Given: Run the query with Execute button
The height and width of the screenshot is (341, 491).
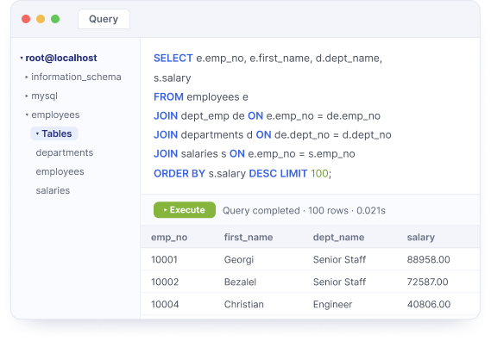Looking at the screenshot, I should pos(185,210).
